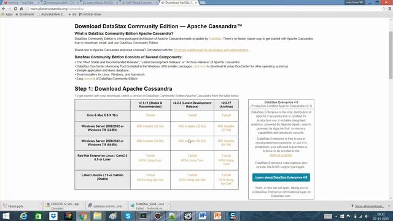Expand options arrow for CASCOR zip download

pyautogui.click(x=84, y=204)
